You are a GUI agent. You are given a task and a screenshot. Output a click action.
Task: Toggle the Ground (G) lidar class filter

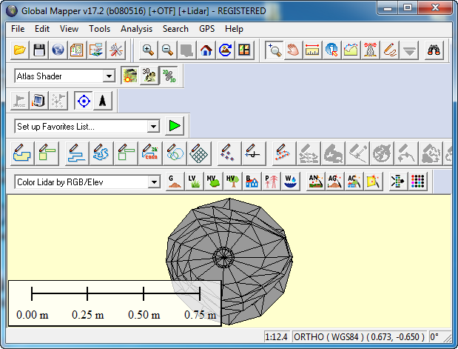tap(175, 182)
